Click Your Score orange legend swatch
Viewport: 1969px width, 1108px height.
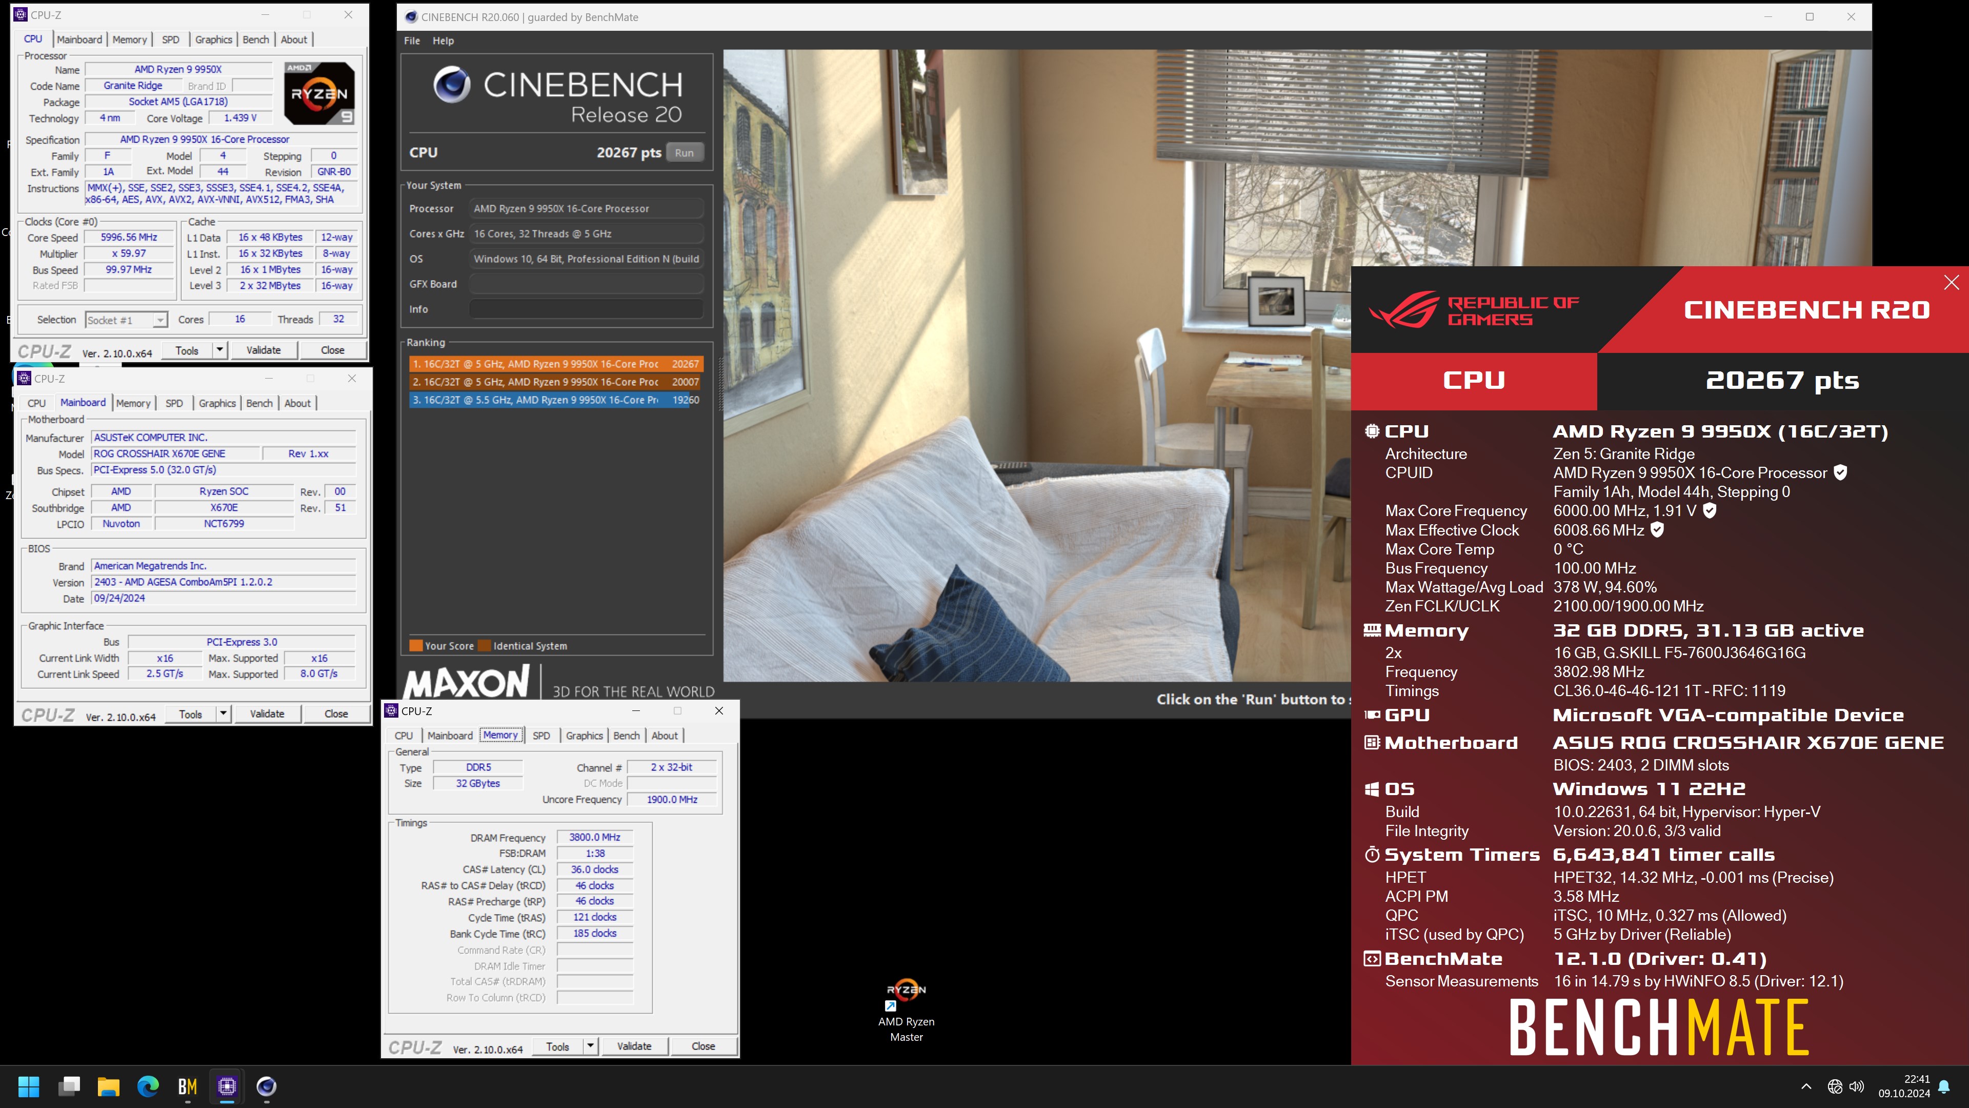pyautogui.click(x=416, y=645)
